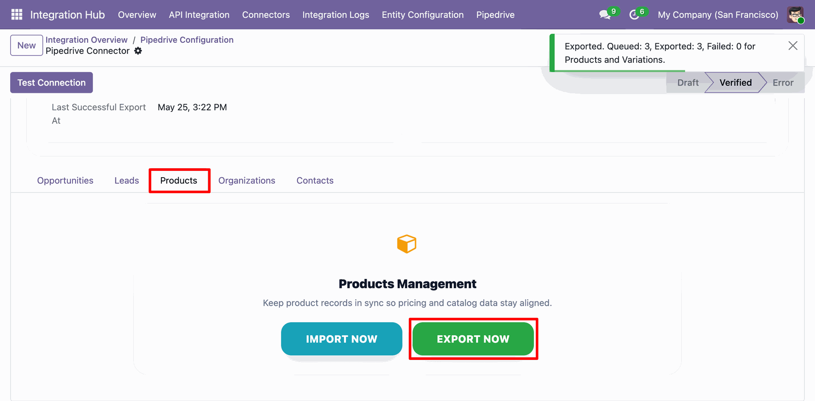Click the orange product box icon
The image size is (815, 401).
407,244
